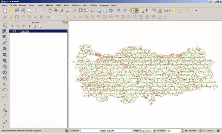Toggle visibility checkbox of TURKIYE layer
The image size is (222, 134).
pyautogui.click(x=15, y=31)
